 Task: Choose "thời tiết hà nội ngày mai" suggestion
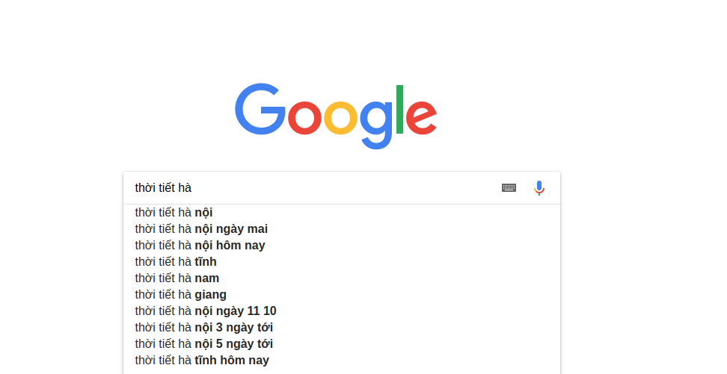point(201,229)
